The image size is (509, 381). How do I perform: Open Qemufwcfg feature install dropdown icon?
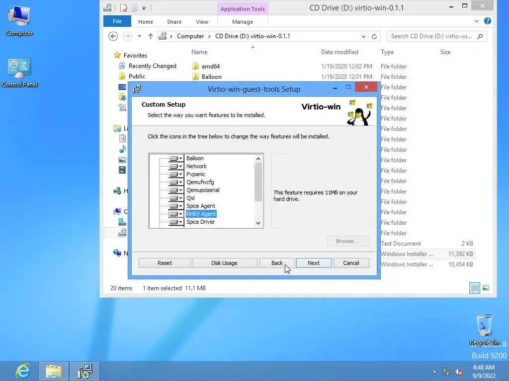point(176,182)
